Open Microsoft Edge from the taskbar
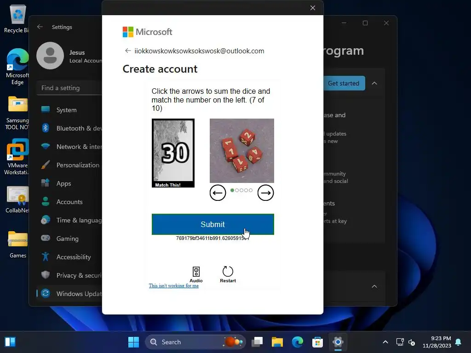Viewport: 471px width, 353px height. [x=298, y=342]
